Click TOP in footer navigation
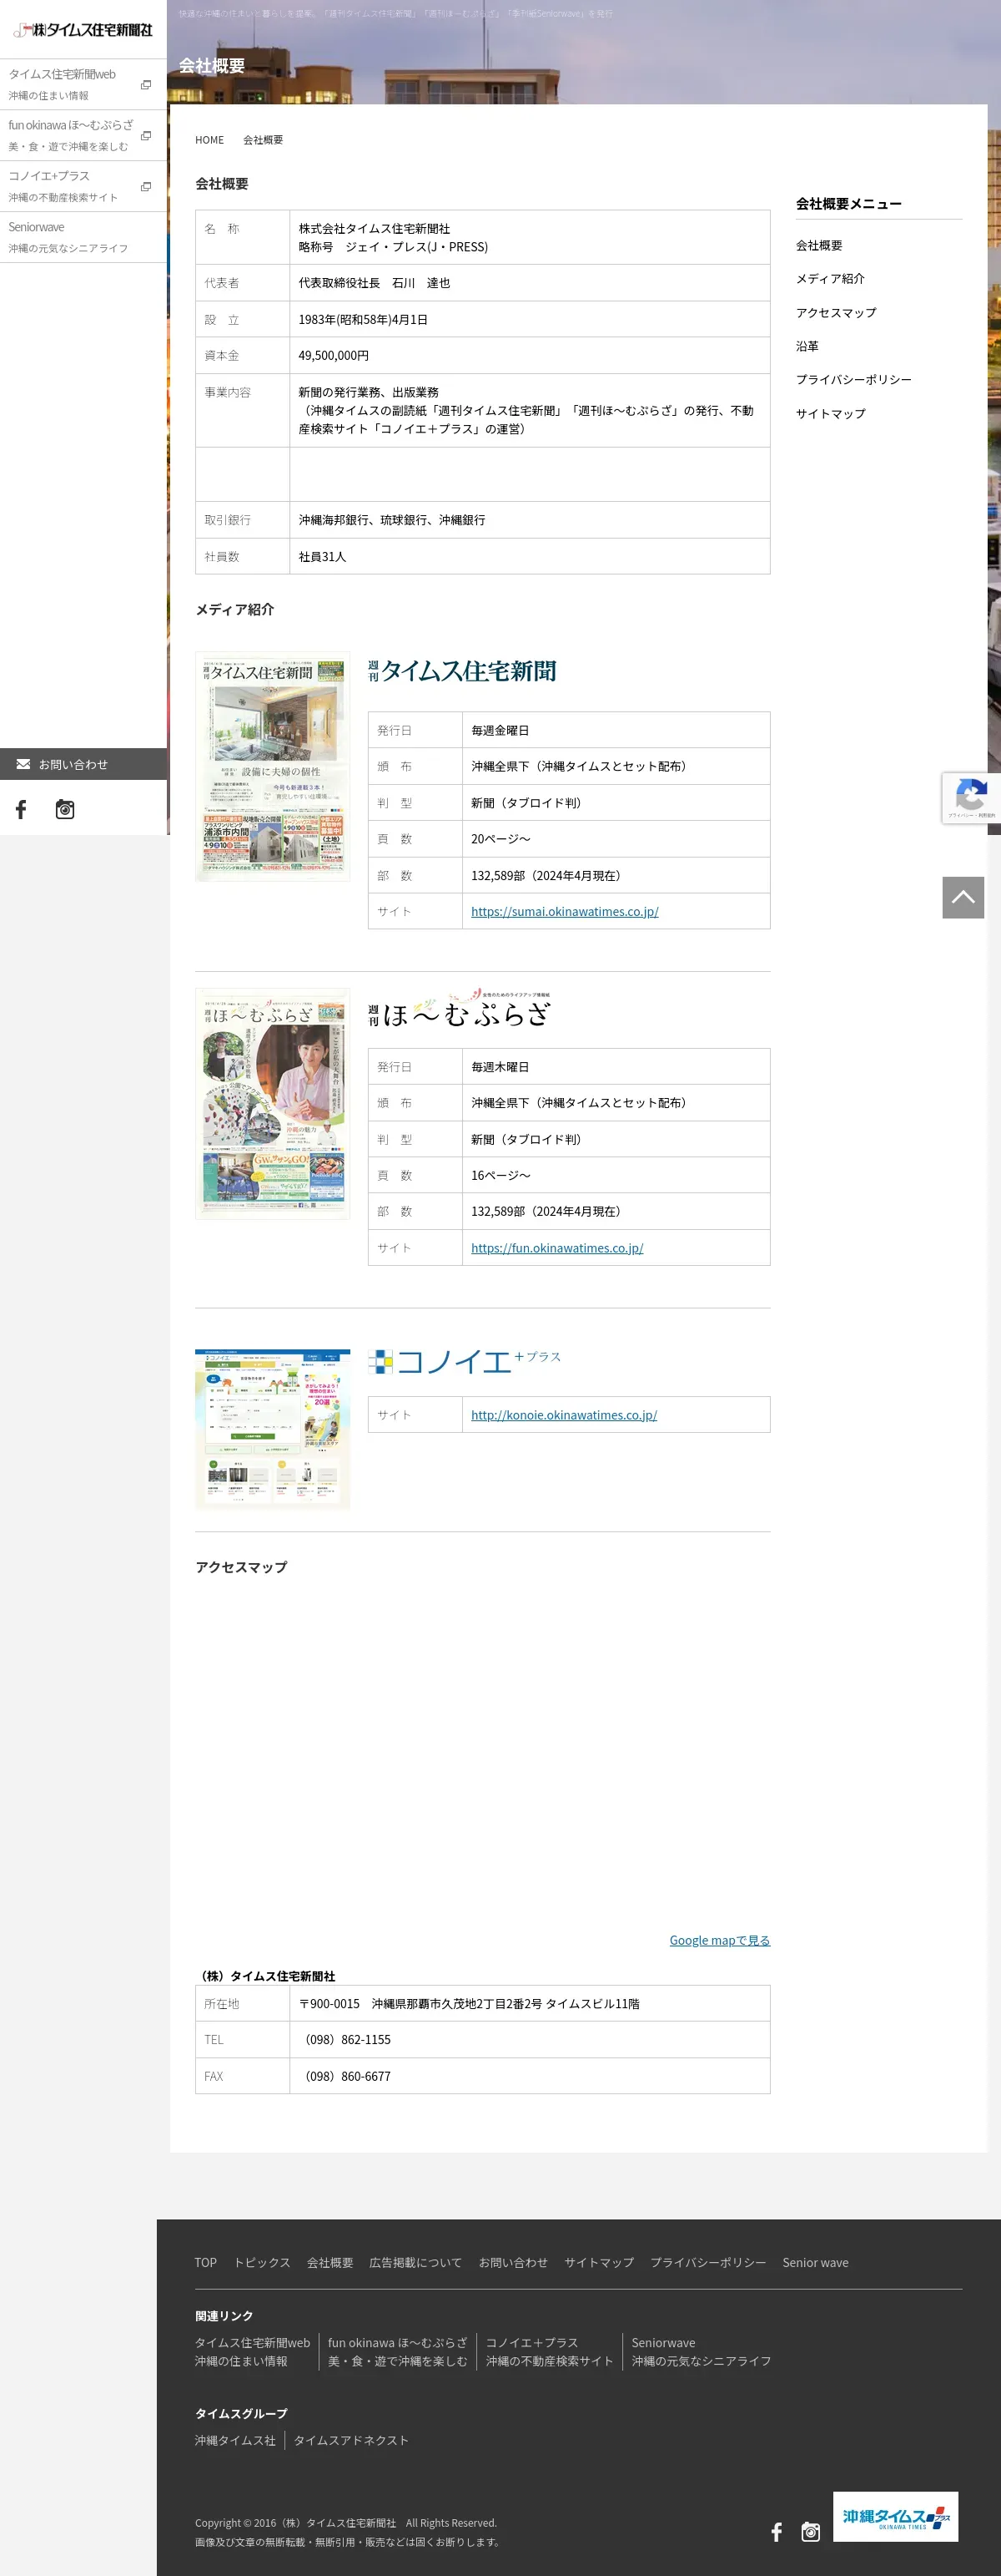The height and width of the screenshot is (2576, 1001). tap(206, 2262)
